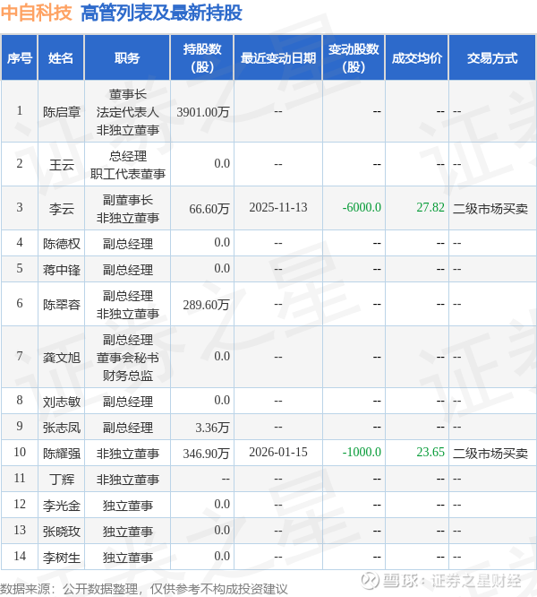Click the 成交均价 column header
Screen dimensions: 537x597
[x=417, y=58]
